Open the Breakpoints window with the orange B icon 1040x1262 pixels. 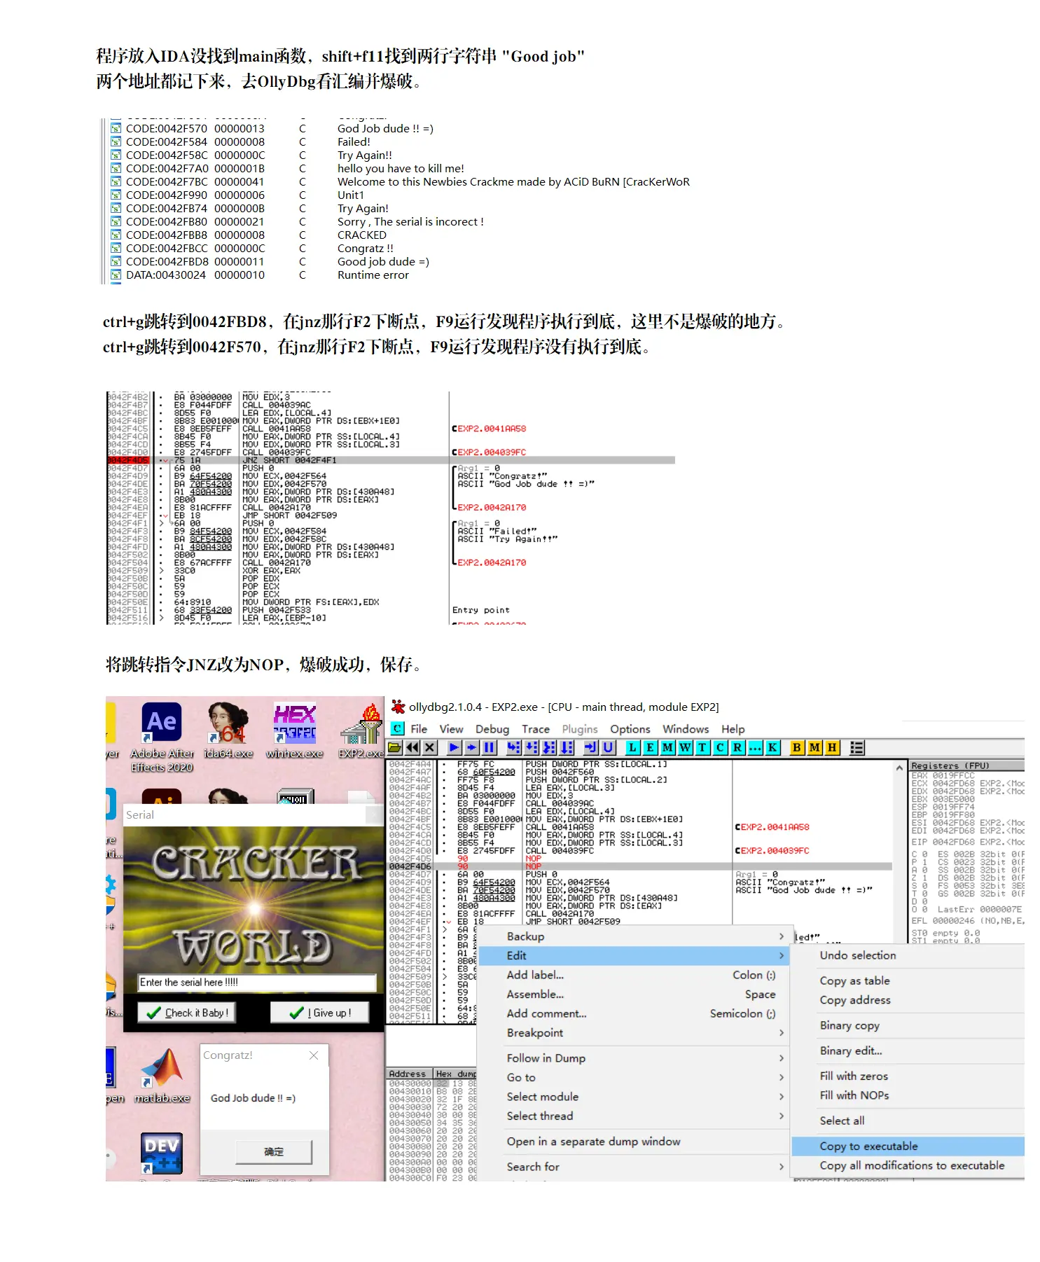796,747
